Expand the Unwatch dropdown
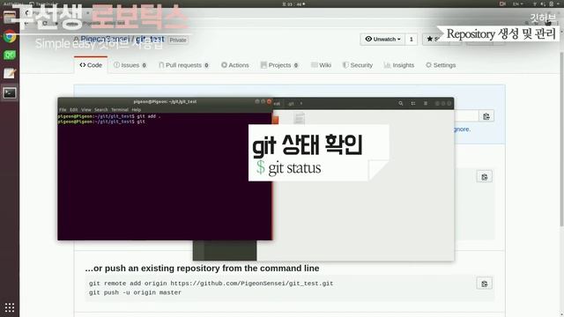The image size is (564, 317). point(382,39)
